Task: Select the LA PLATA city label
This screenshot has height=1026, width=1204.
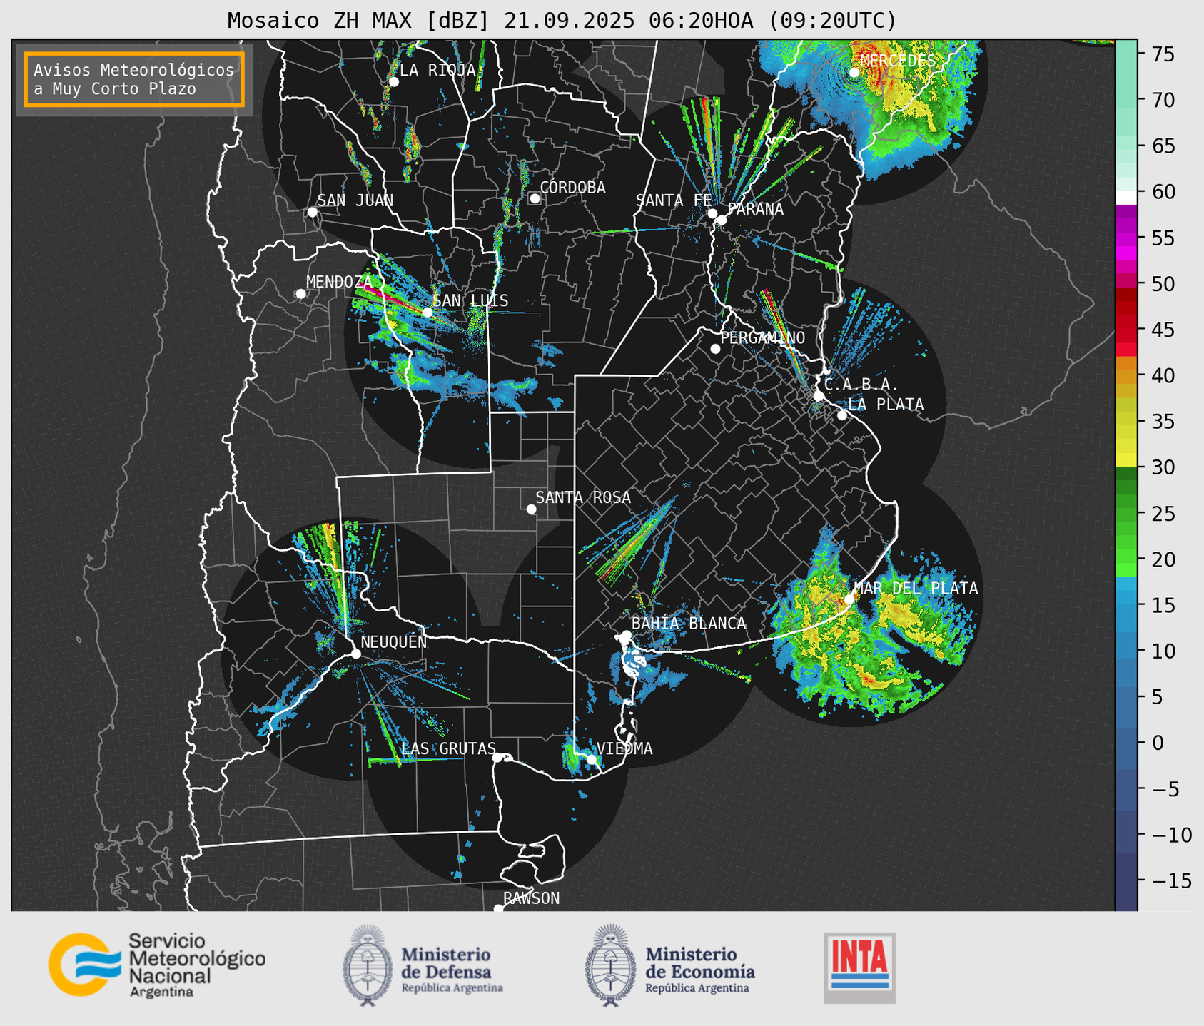Action: (x=886, y=405)
